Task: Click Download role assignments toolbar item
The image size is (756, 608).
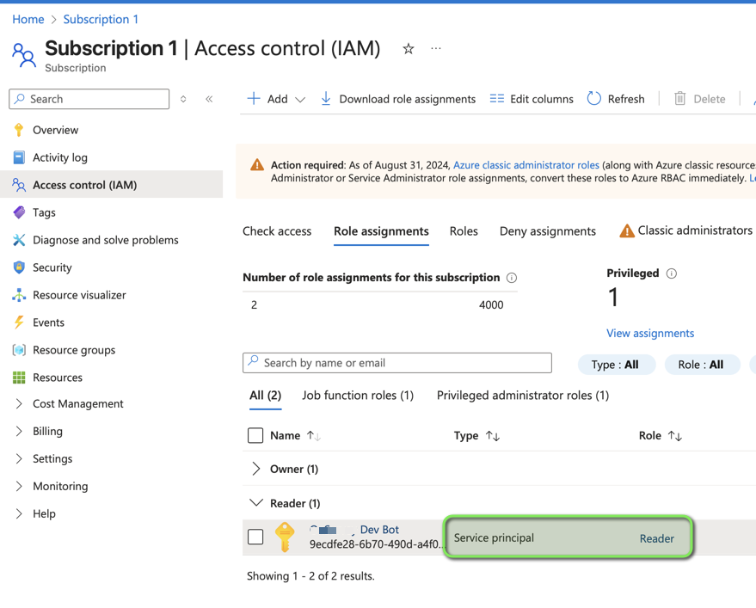Action: click(397, 99)
